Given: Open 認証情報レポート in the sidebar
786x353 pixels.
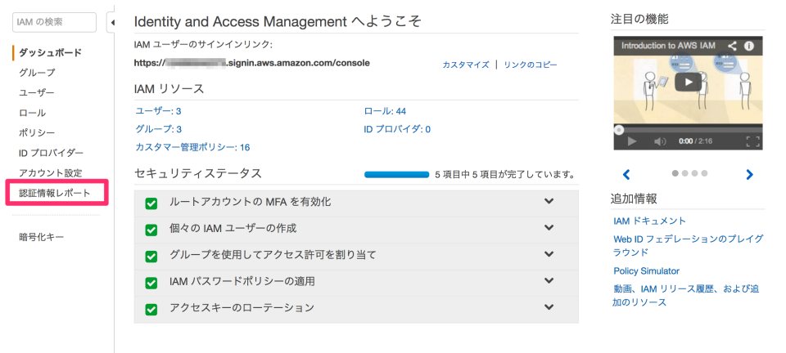Looking at the screenshot, I should pos(55,193).
